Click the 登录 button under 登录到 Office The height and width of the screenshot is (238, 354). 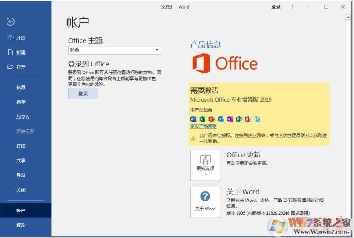pyautogui.click(x=83, y=93)
